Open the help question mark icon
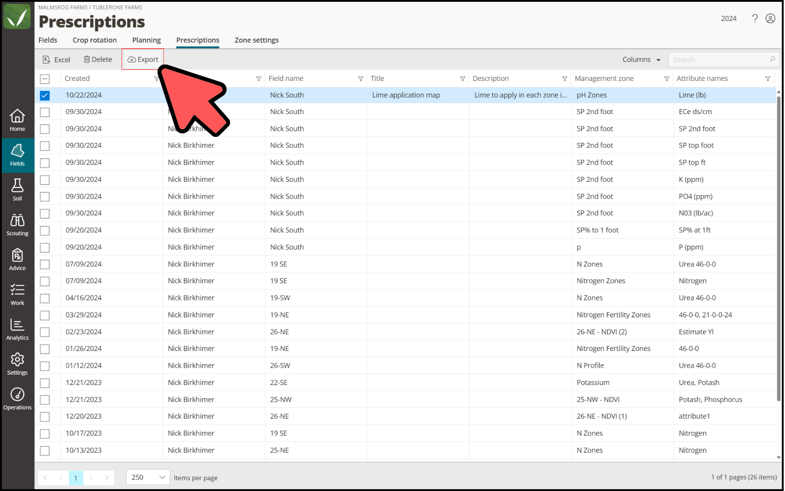 point(755,18)
